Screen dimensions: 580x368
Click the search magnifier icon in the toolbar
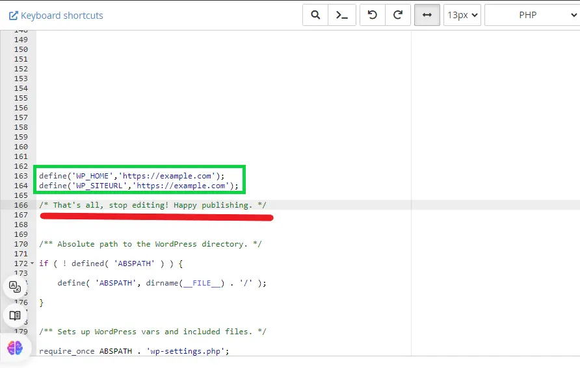click(315, 15)
